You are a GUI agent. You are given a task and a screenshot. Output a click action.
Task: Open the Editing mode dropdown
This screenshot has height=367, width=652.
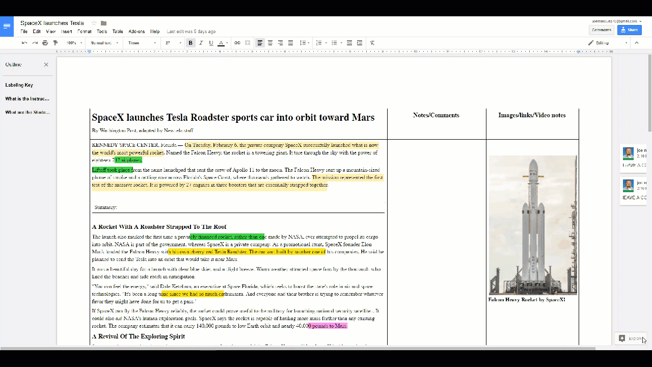pyautogui.click(x=608, y=43)
